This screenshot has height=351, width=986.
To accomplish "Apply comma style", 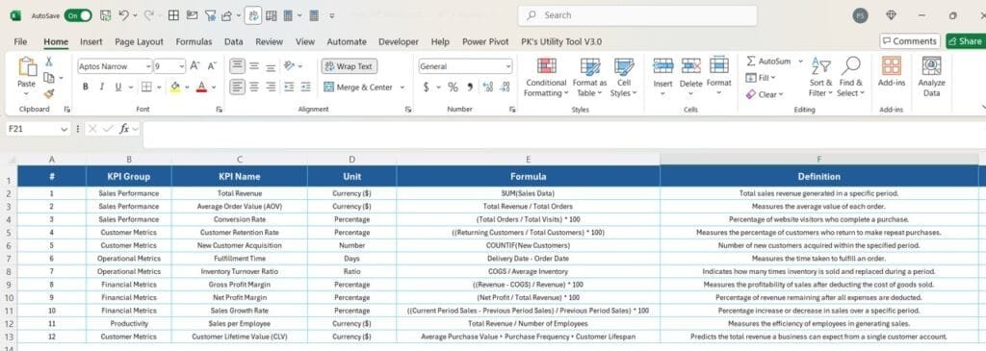I will 469,88.
